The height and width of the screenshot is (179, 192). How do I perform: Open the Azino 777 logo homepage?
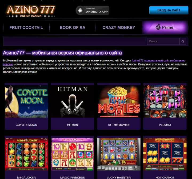click(31, 11)
